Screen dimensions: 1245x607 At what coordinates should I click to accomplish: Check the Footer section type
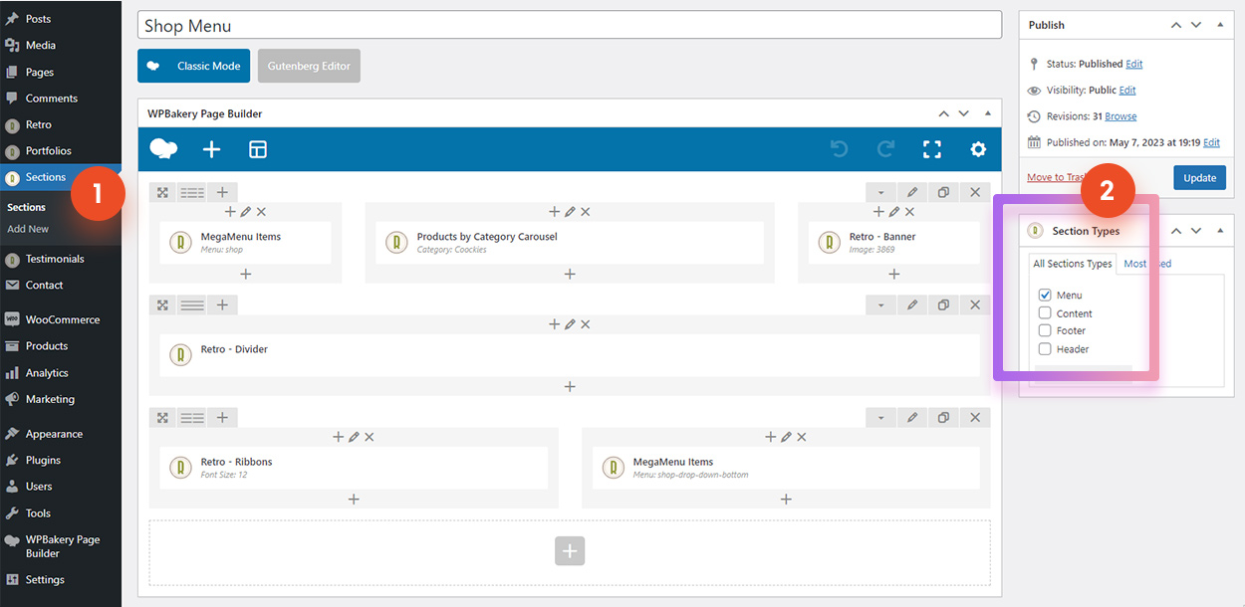tap(1045, 330)
